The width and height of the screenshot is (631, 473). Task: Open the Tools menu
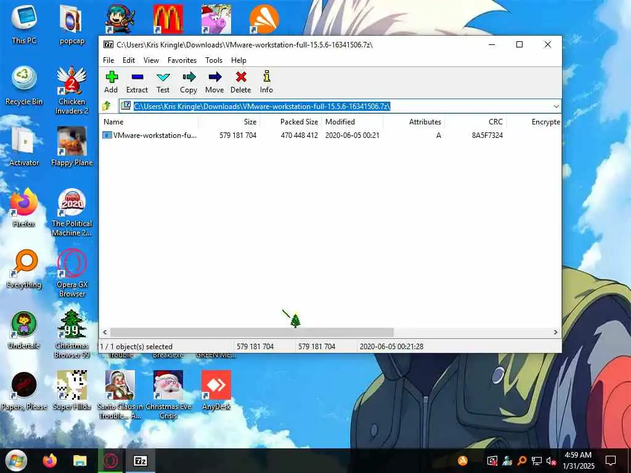pos(214,60)
